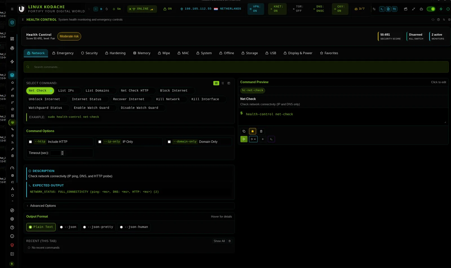
Task: Open the Memory tab
Action: click(x=142, y=53)
